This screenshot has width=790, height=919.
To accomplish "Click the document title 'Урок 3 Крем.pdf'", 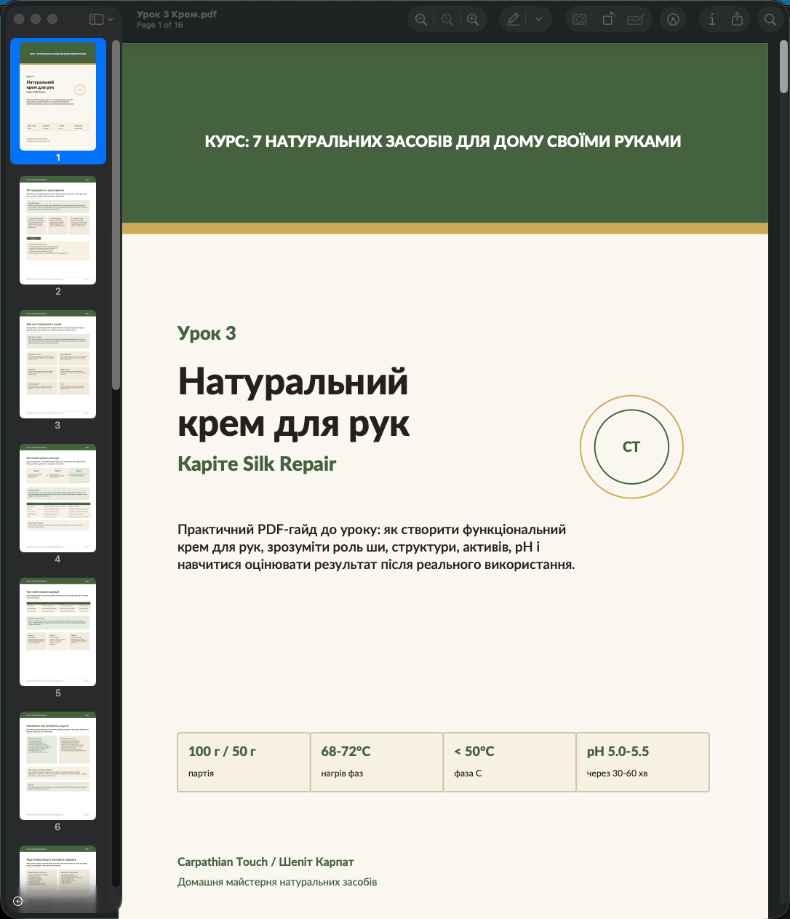I will click(177, 14).
